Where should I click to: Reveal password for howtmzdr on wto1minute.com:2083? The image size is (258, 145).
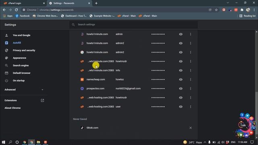181,61
